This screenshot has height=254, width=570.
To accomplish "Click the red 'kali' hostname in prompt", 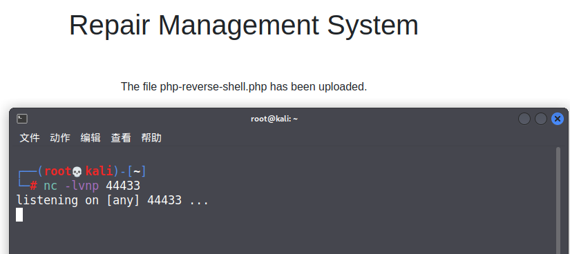I will pos(99,171).
